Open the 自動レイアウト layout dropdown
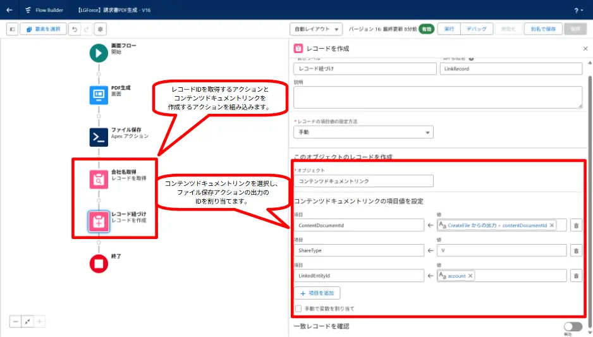This screenshot has width=593, height=337. 316,29
